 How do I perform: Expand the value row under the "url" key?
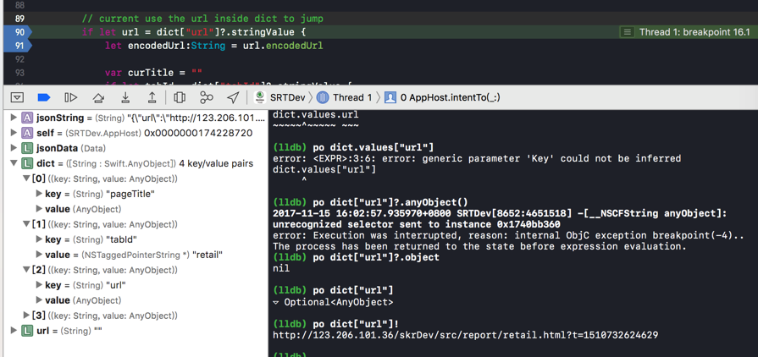(39, 300)
